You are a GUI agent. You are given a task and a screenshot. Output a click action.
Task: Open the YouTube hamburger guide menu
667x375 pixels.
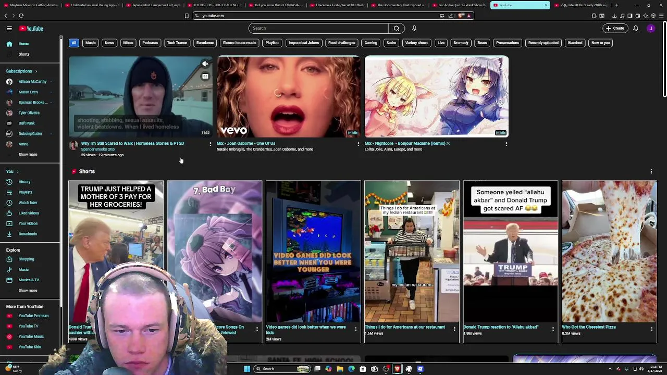[x=9, y=28]
